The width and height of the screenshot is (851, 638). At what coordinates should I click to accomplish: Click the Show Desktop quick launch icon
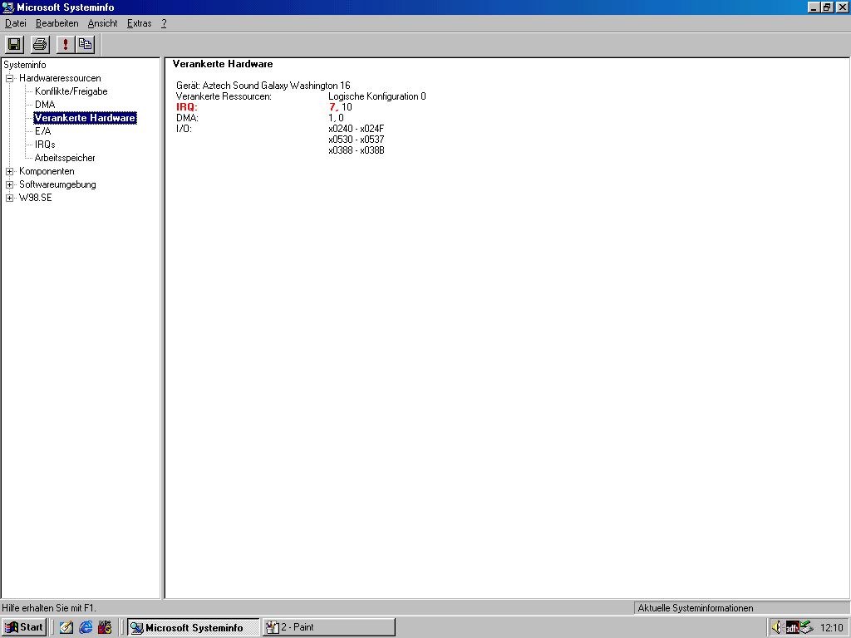(x=66, y=628)
